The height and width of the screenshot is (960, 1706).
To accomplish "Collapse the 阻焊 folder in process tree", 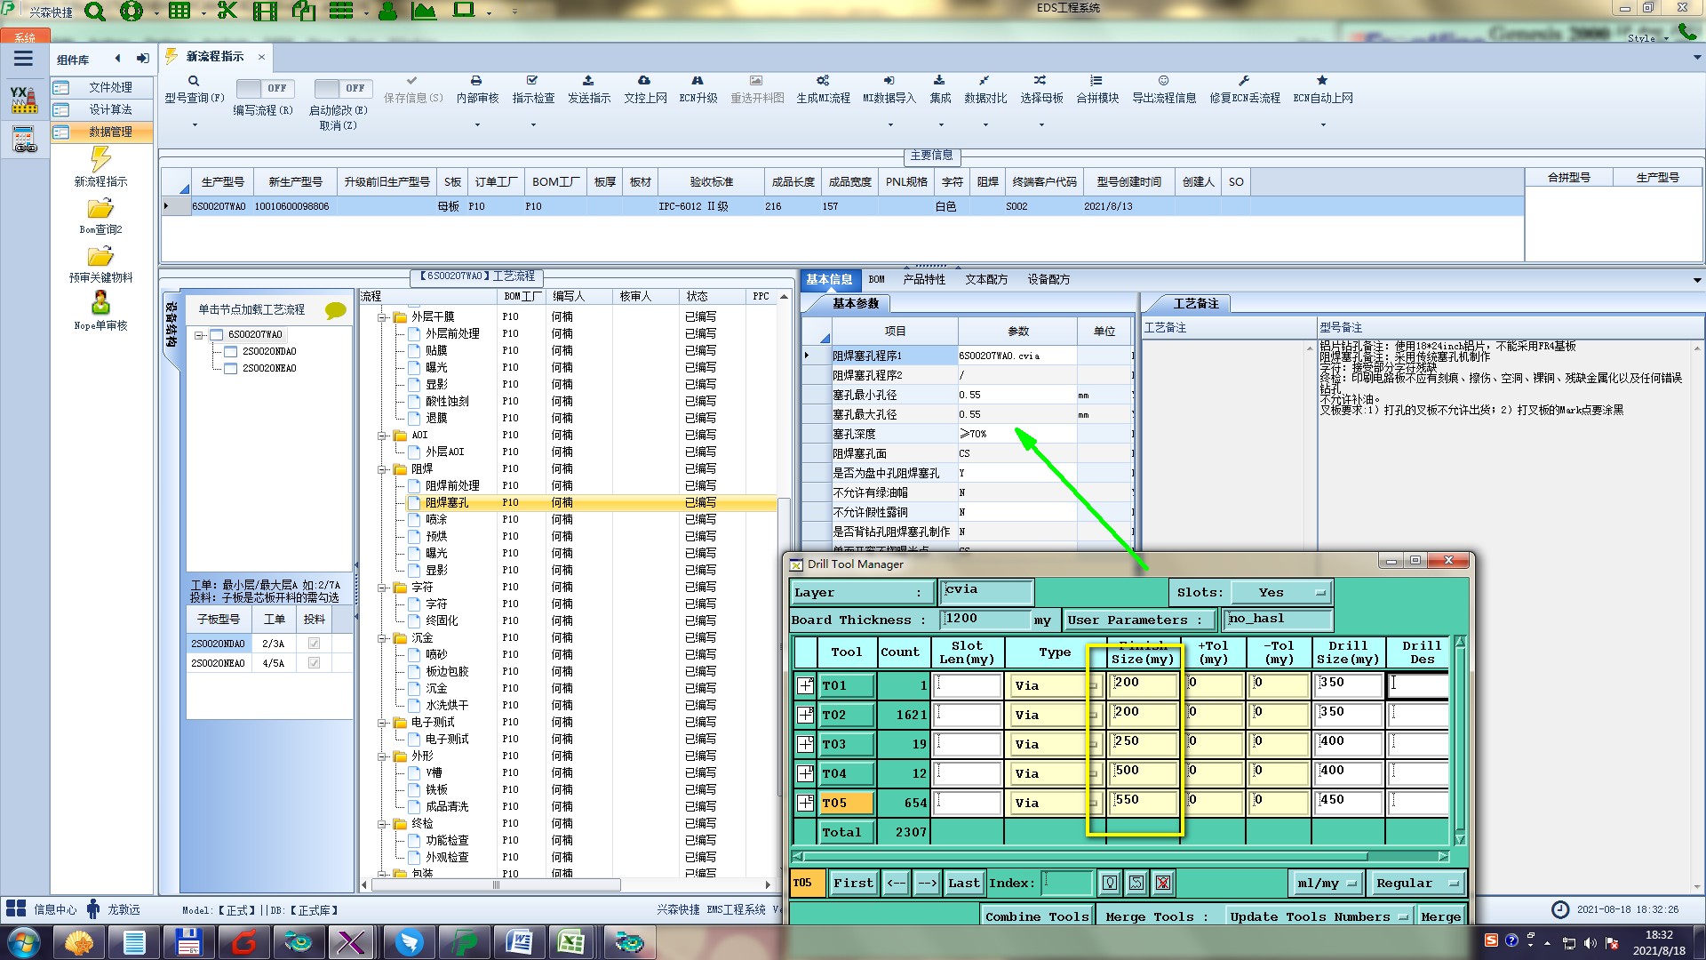I will 383,469.
